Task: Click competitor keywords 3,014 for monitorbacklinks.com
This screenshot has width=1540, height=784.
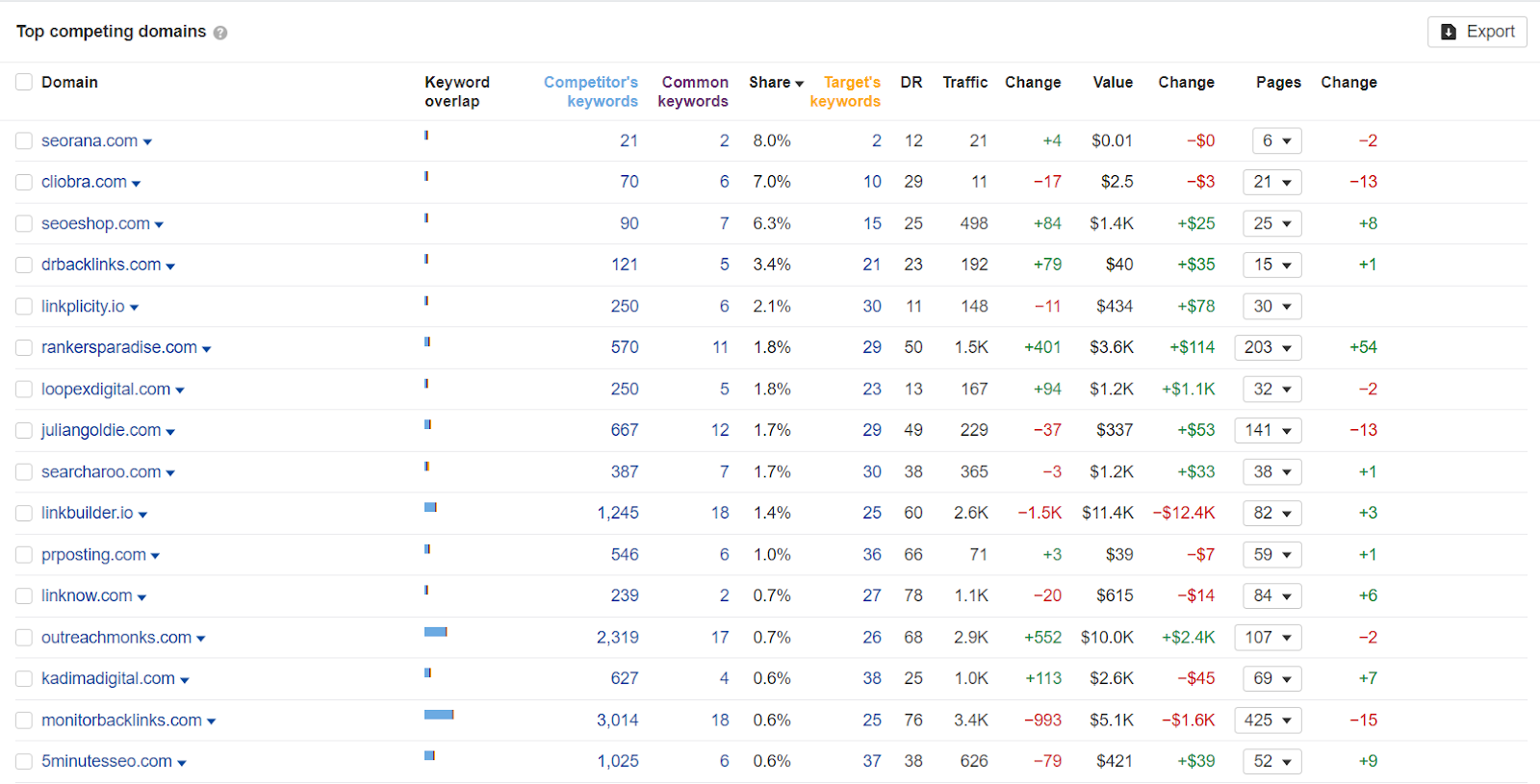Action: point(618,721)
